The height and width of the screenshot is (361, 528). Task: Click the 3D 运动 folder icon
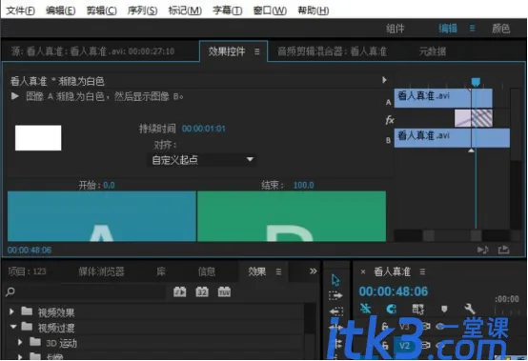[35, 342]
